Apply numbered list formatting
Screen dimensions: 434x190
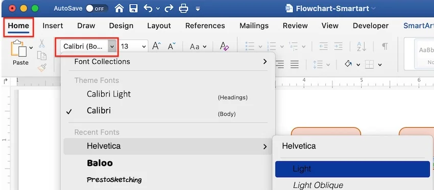point(272,46)
